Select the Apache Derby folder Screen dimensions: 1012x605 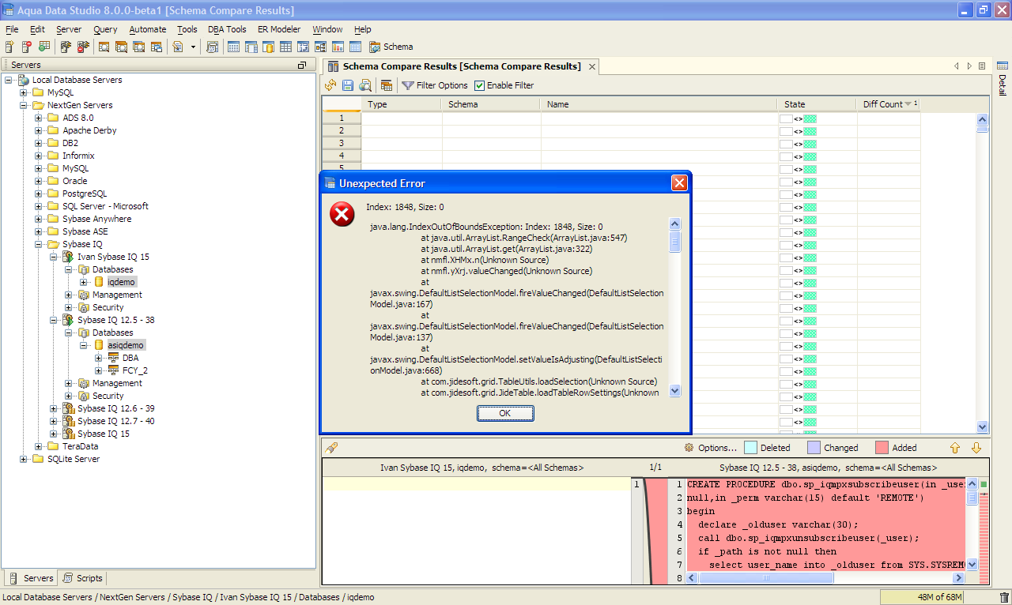click(x=89, y=130)
